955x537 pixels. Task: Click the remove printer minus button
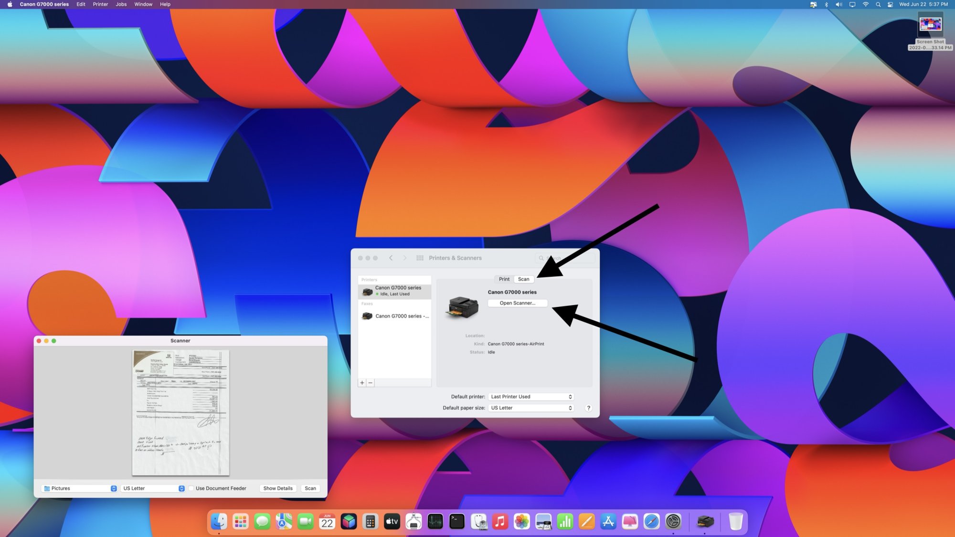point(370,383)
